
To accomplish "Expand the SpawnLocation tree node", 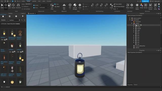I will click(130, 18).
